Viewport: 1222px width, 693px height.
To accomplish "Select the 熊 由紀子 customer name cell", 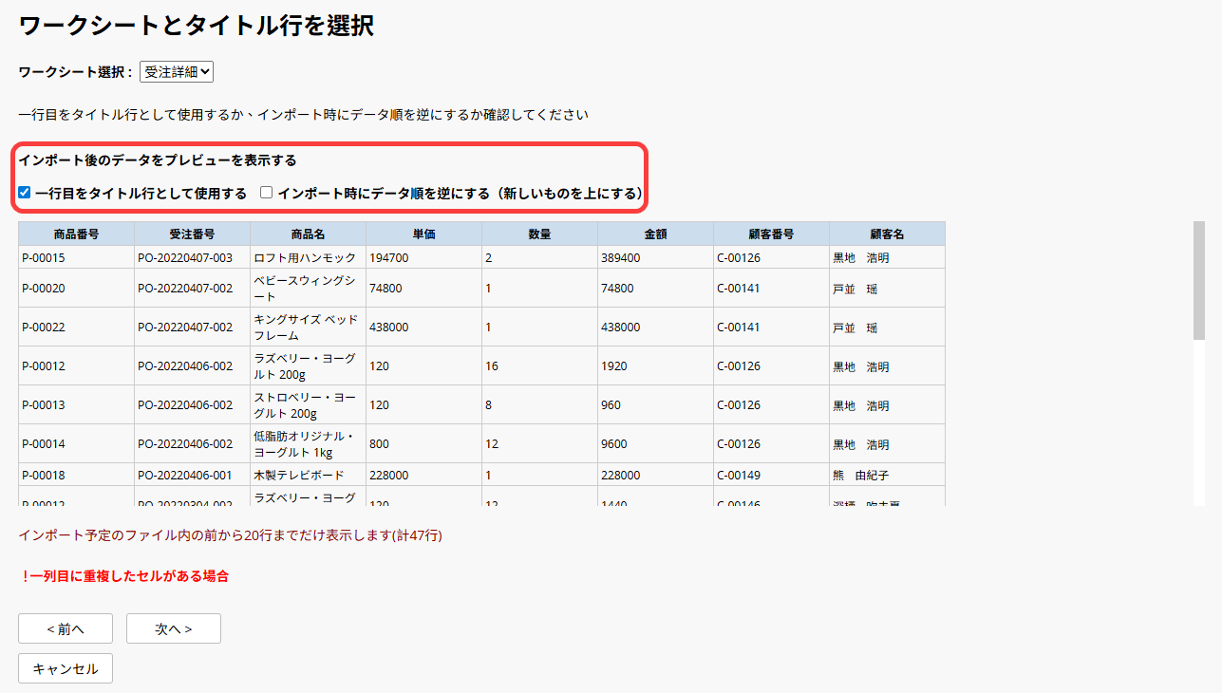I will [887, 475].
